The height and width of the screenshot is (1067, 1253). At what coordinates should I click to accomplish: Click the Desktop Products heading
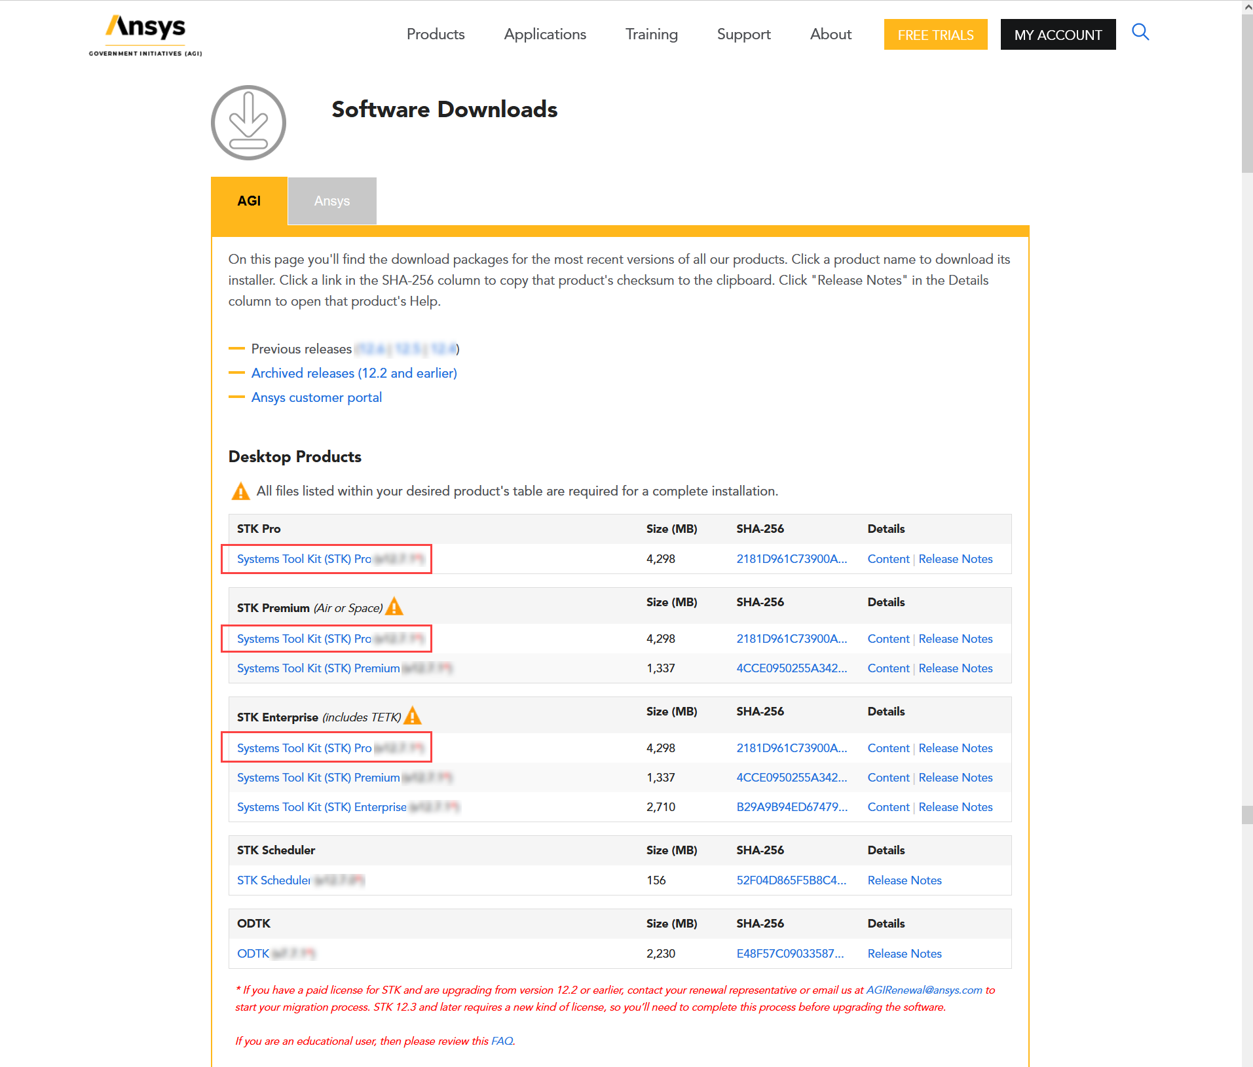[x=295, y=456]
